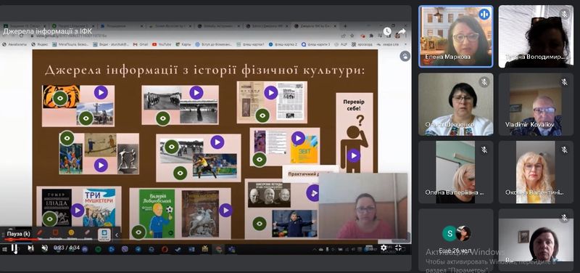The height and width of the screenshot is (273, 580).
Task: Collapse the annotation toolbar with the chevron
Action: click(x=117, y=235)
